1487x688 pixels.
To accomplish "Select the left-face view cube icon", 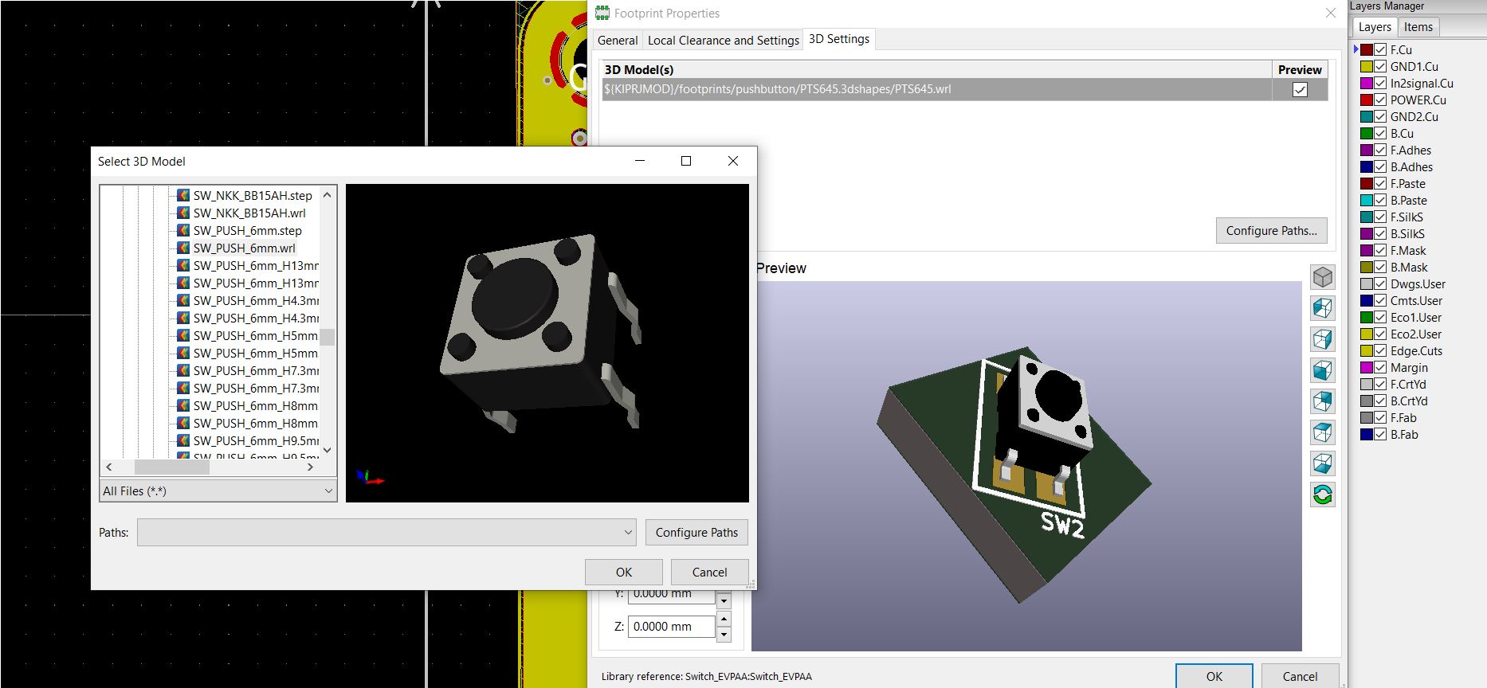I will pos(1322,308).
